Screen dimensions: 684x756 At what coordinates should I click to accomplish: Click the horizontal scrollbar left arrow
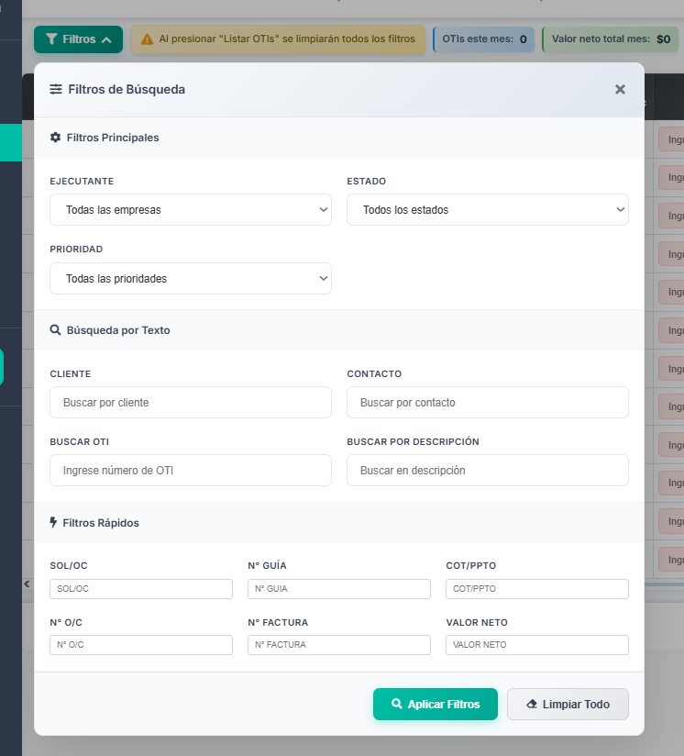click(x=28, y=584)
